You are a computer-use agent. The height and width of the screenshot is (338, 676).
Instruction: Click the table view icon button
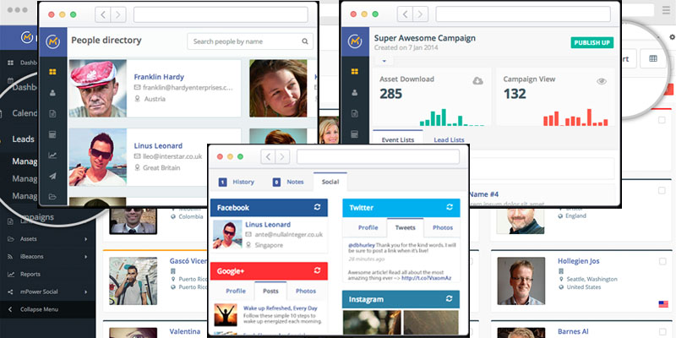click(x=652, y=58)
